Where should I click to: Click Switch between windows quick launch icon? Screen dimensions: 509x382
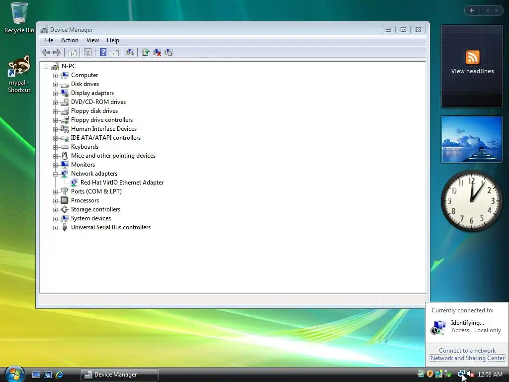(48, 375)
